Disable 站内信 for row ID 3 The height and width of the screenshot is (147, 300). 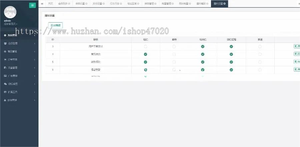(x=203, y=46)
